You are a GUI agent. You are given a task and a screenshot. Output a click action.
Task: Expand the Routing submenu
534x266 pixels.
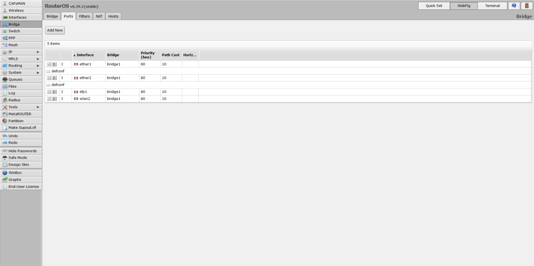(x=38, y=65)
